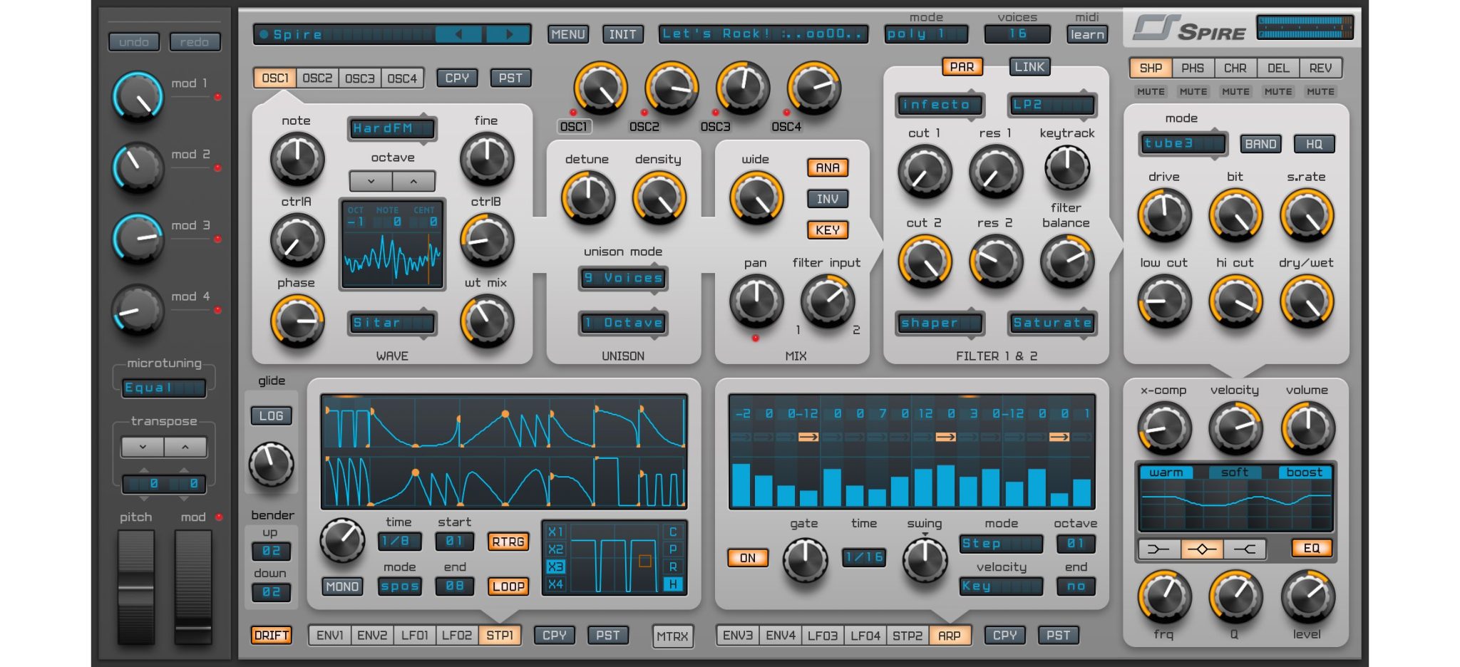The width and height of the screenshot is (1460, 667).
Task: Click the INIT button to initialize the patch
Action: coord(622,33)
